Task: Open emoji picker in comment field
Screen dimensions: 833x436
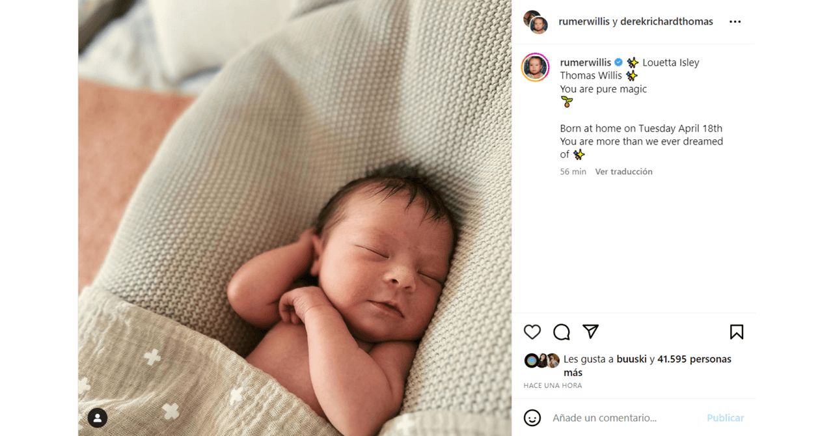Action: (532, 418)
